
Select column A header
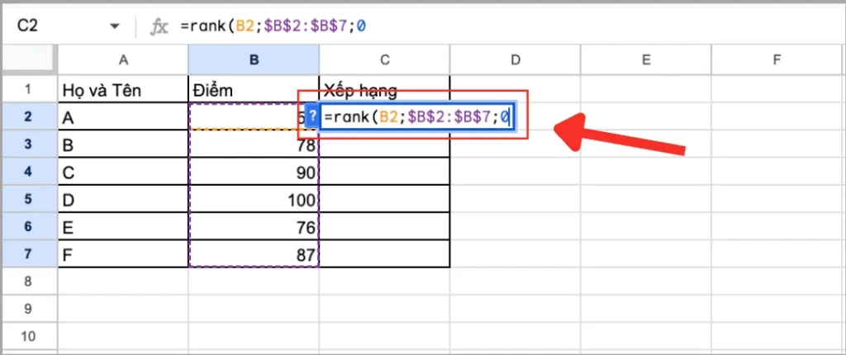click(123, 60)
